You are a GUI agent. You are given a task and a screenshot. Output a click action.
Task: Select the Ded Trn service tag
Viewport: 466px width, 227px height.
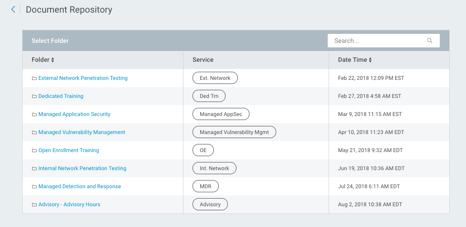[209, 96]
